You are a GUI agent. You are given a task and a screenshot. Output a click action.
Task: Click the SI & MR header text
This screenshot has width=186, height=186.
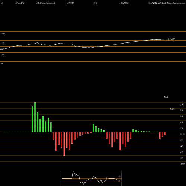(20, 3)
